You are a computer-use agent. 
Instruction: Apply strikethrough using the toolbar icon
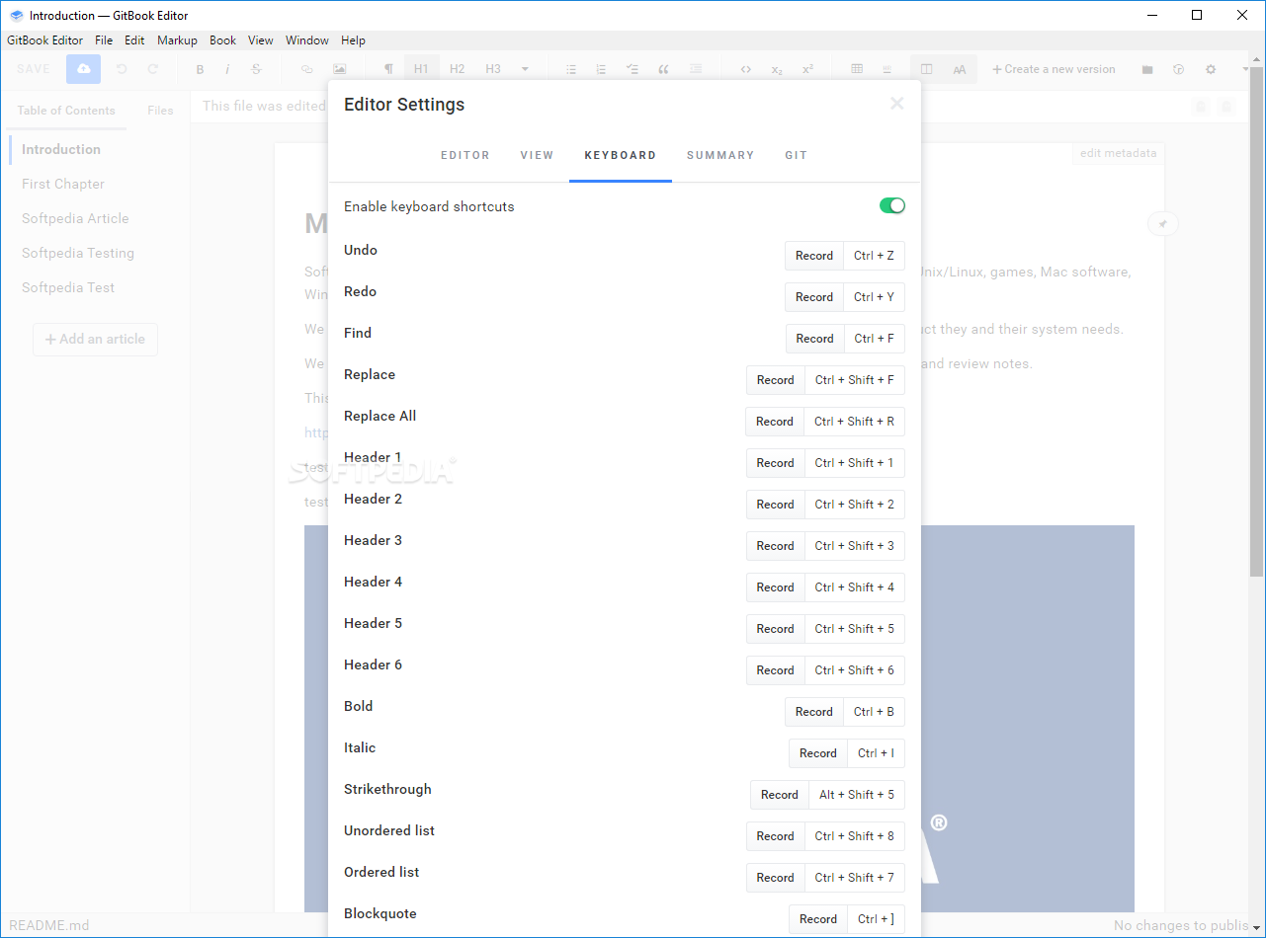tap(257, 69)
